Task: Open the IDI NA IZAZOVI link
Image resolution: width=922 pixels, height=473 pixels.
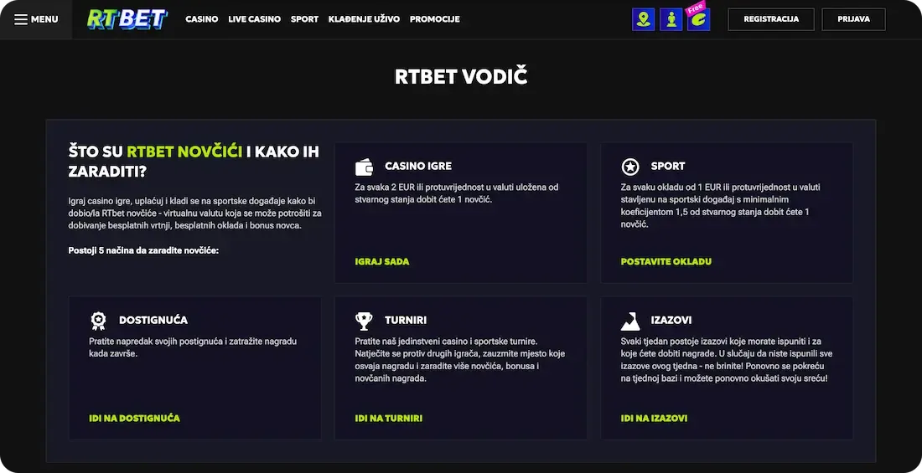Action: (654, 419)
